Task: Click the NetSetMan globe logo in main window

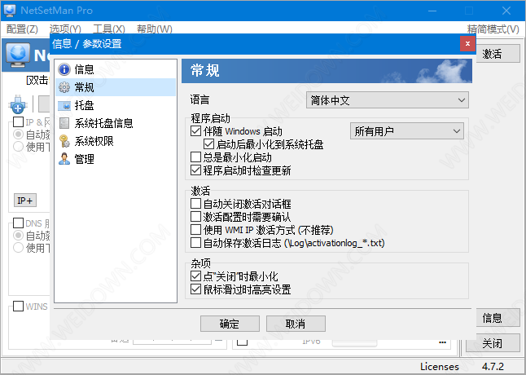Action: tap(19, 55)
